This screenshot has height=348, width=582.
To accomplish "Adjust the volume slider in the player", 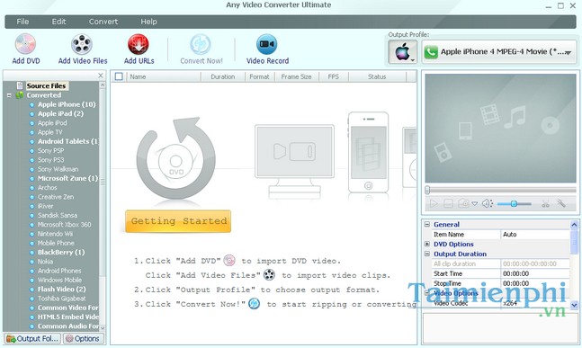I will [514, 203].
